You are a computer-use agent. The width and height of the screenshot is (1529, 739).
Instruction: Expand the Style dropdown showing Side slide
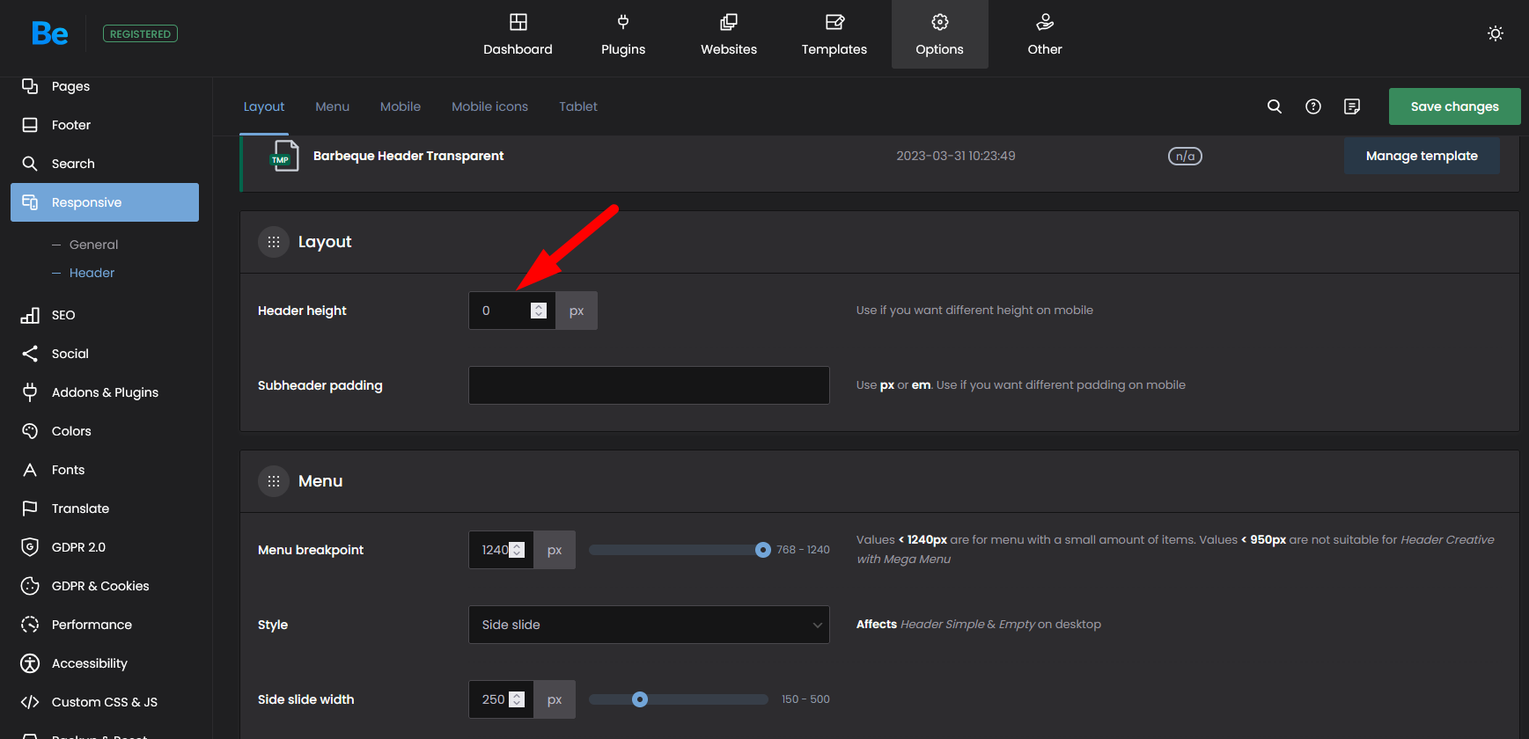[x=649, y=625]
